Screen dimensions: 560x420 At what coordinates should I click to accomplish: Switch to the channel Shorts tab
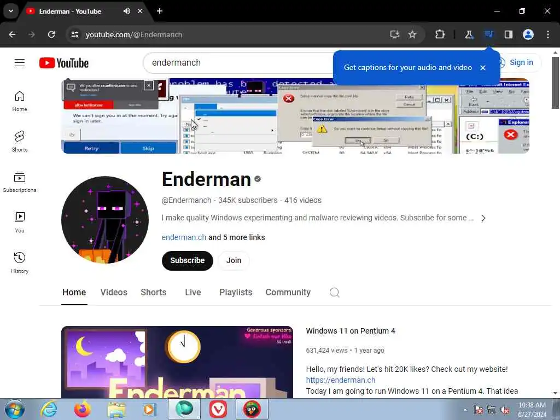[154, 293]
